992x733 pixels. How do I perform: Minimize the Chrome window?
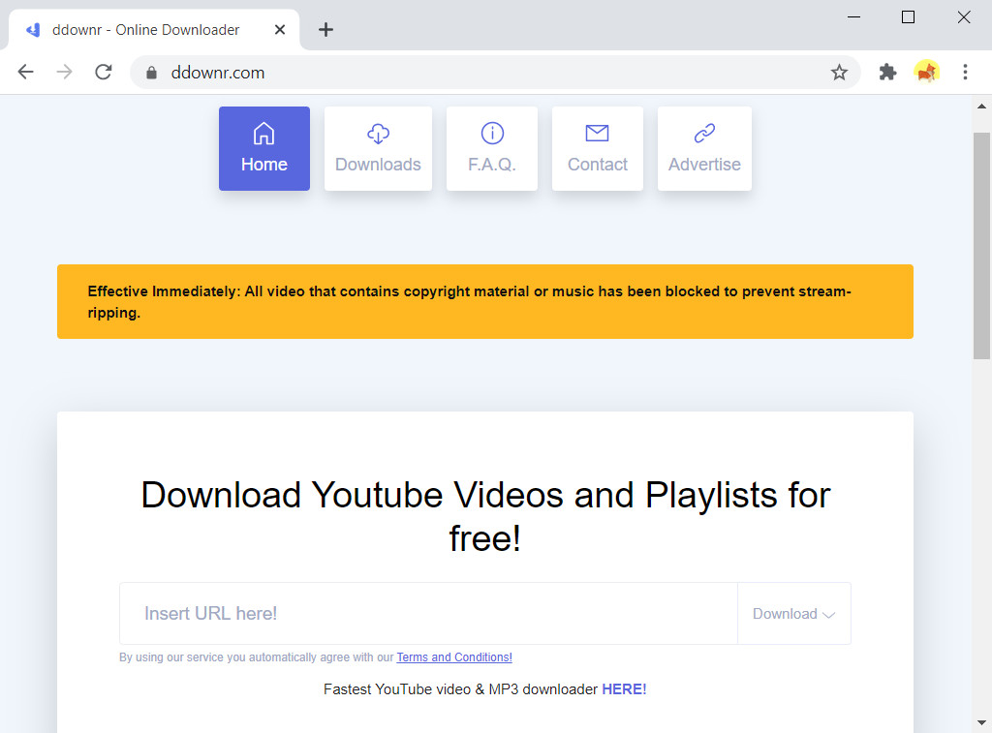click(853, 17)
